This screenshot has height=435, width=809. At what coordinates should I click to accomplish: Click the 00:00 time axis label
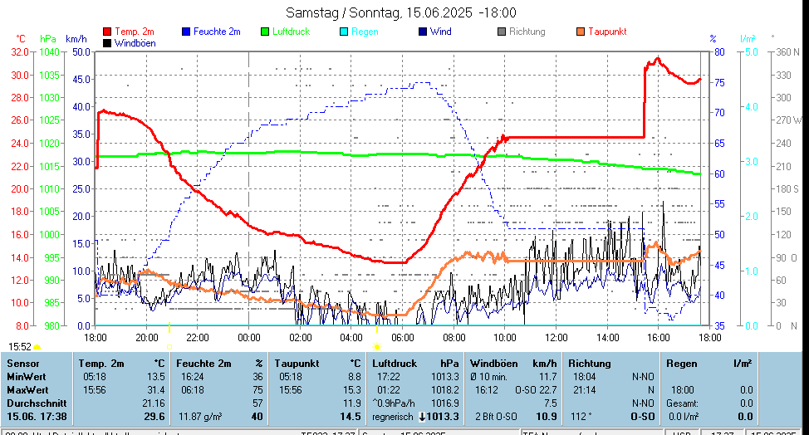[248, 338]
